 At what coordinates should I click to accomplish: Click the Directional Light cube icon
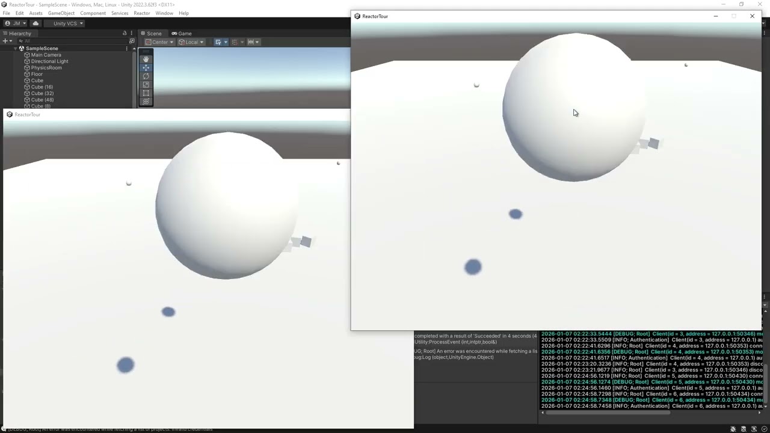(x=26, y=61)
